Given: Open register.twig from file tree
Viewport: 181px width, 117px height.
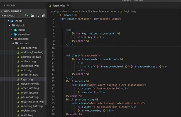Looking at the screenshot, I should 28,111.
